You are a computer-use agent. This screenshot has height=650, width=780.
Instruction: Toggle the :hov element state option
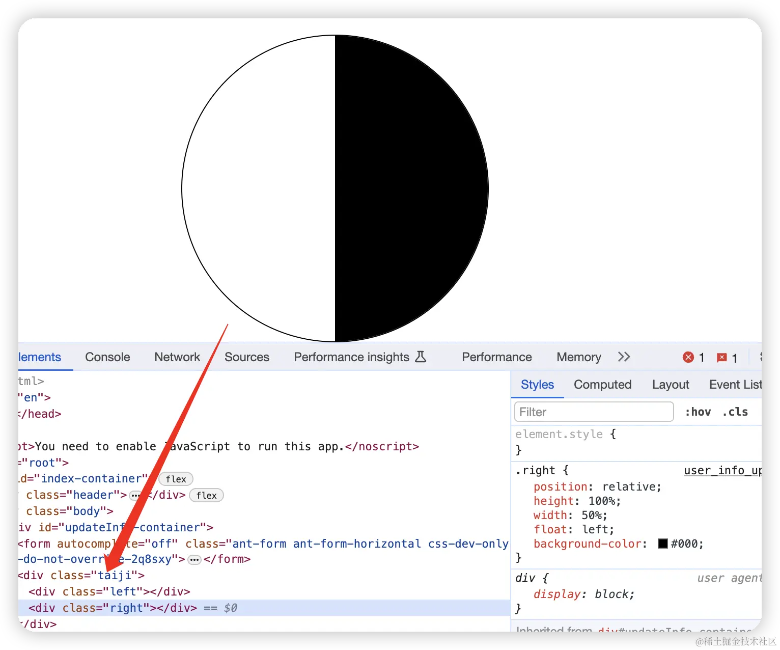(x=698, y=412)
